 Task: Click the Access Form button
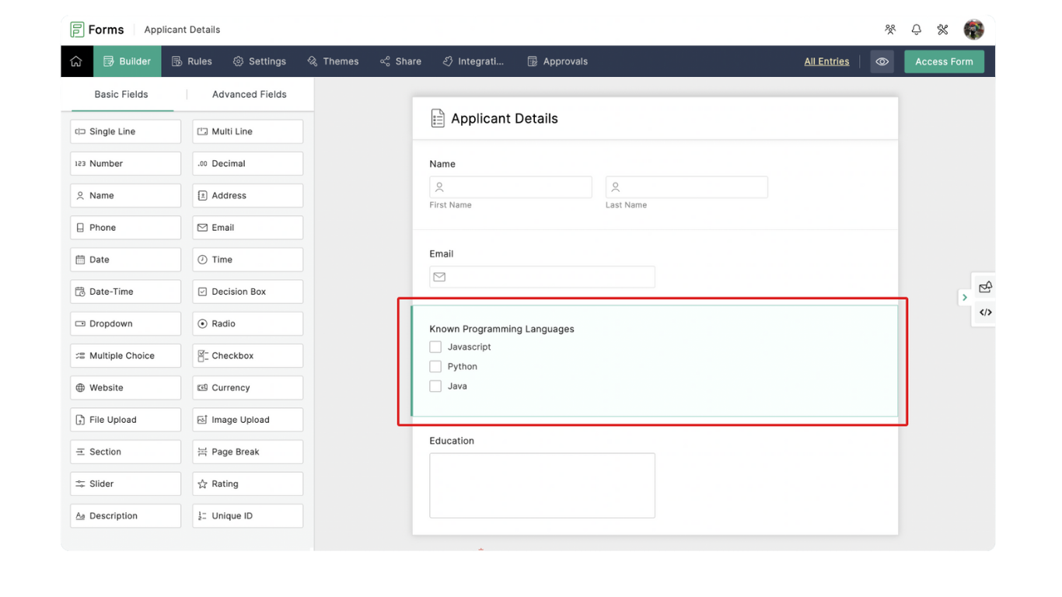tap(944, 61)
